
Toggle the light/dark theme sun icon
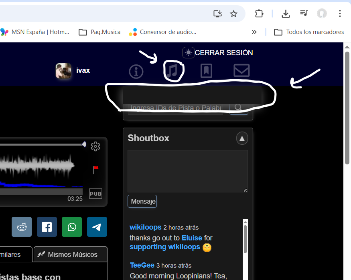(188, 53)
